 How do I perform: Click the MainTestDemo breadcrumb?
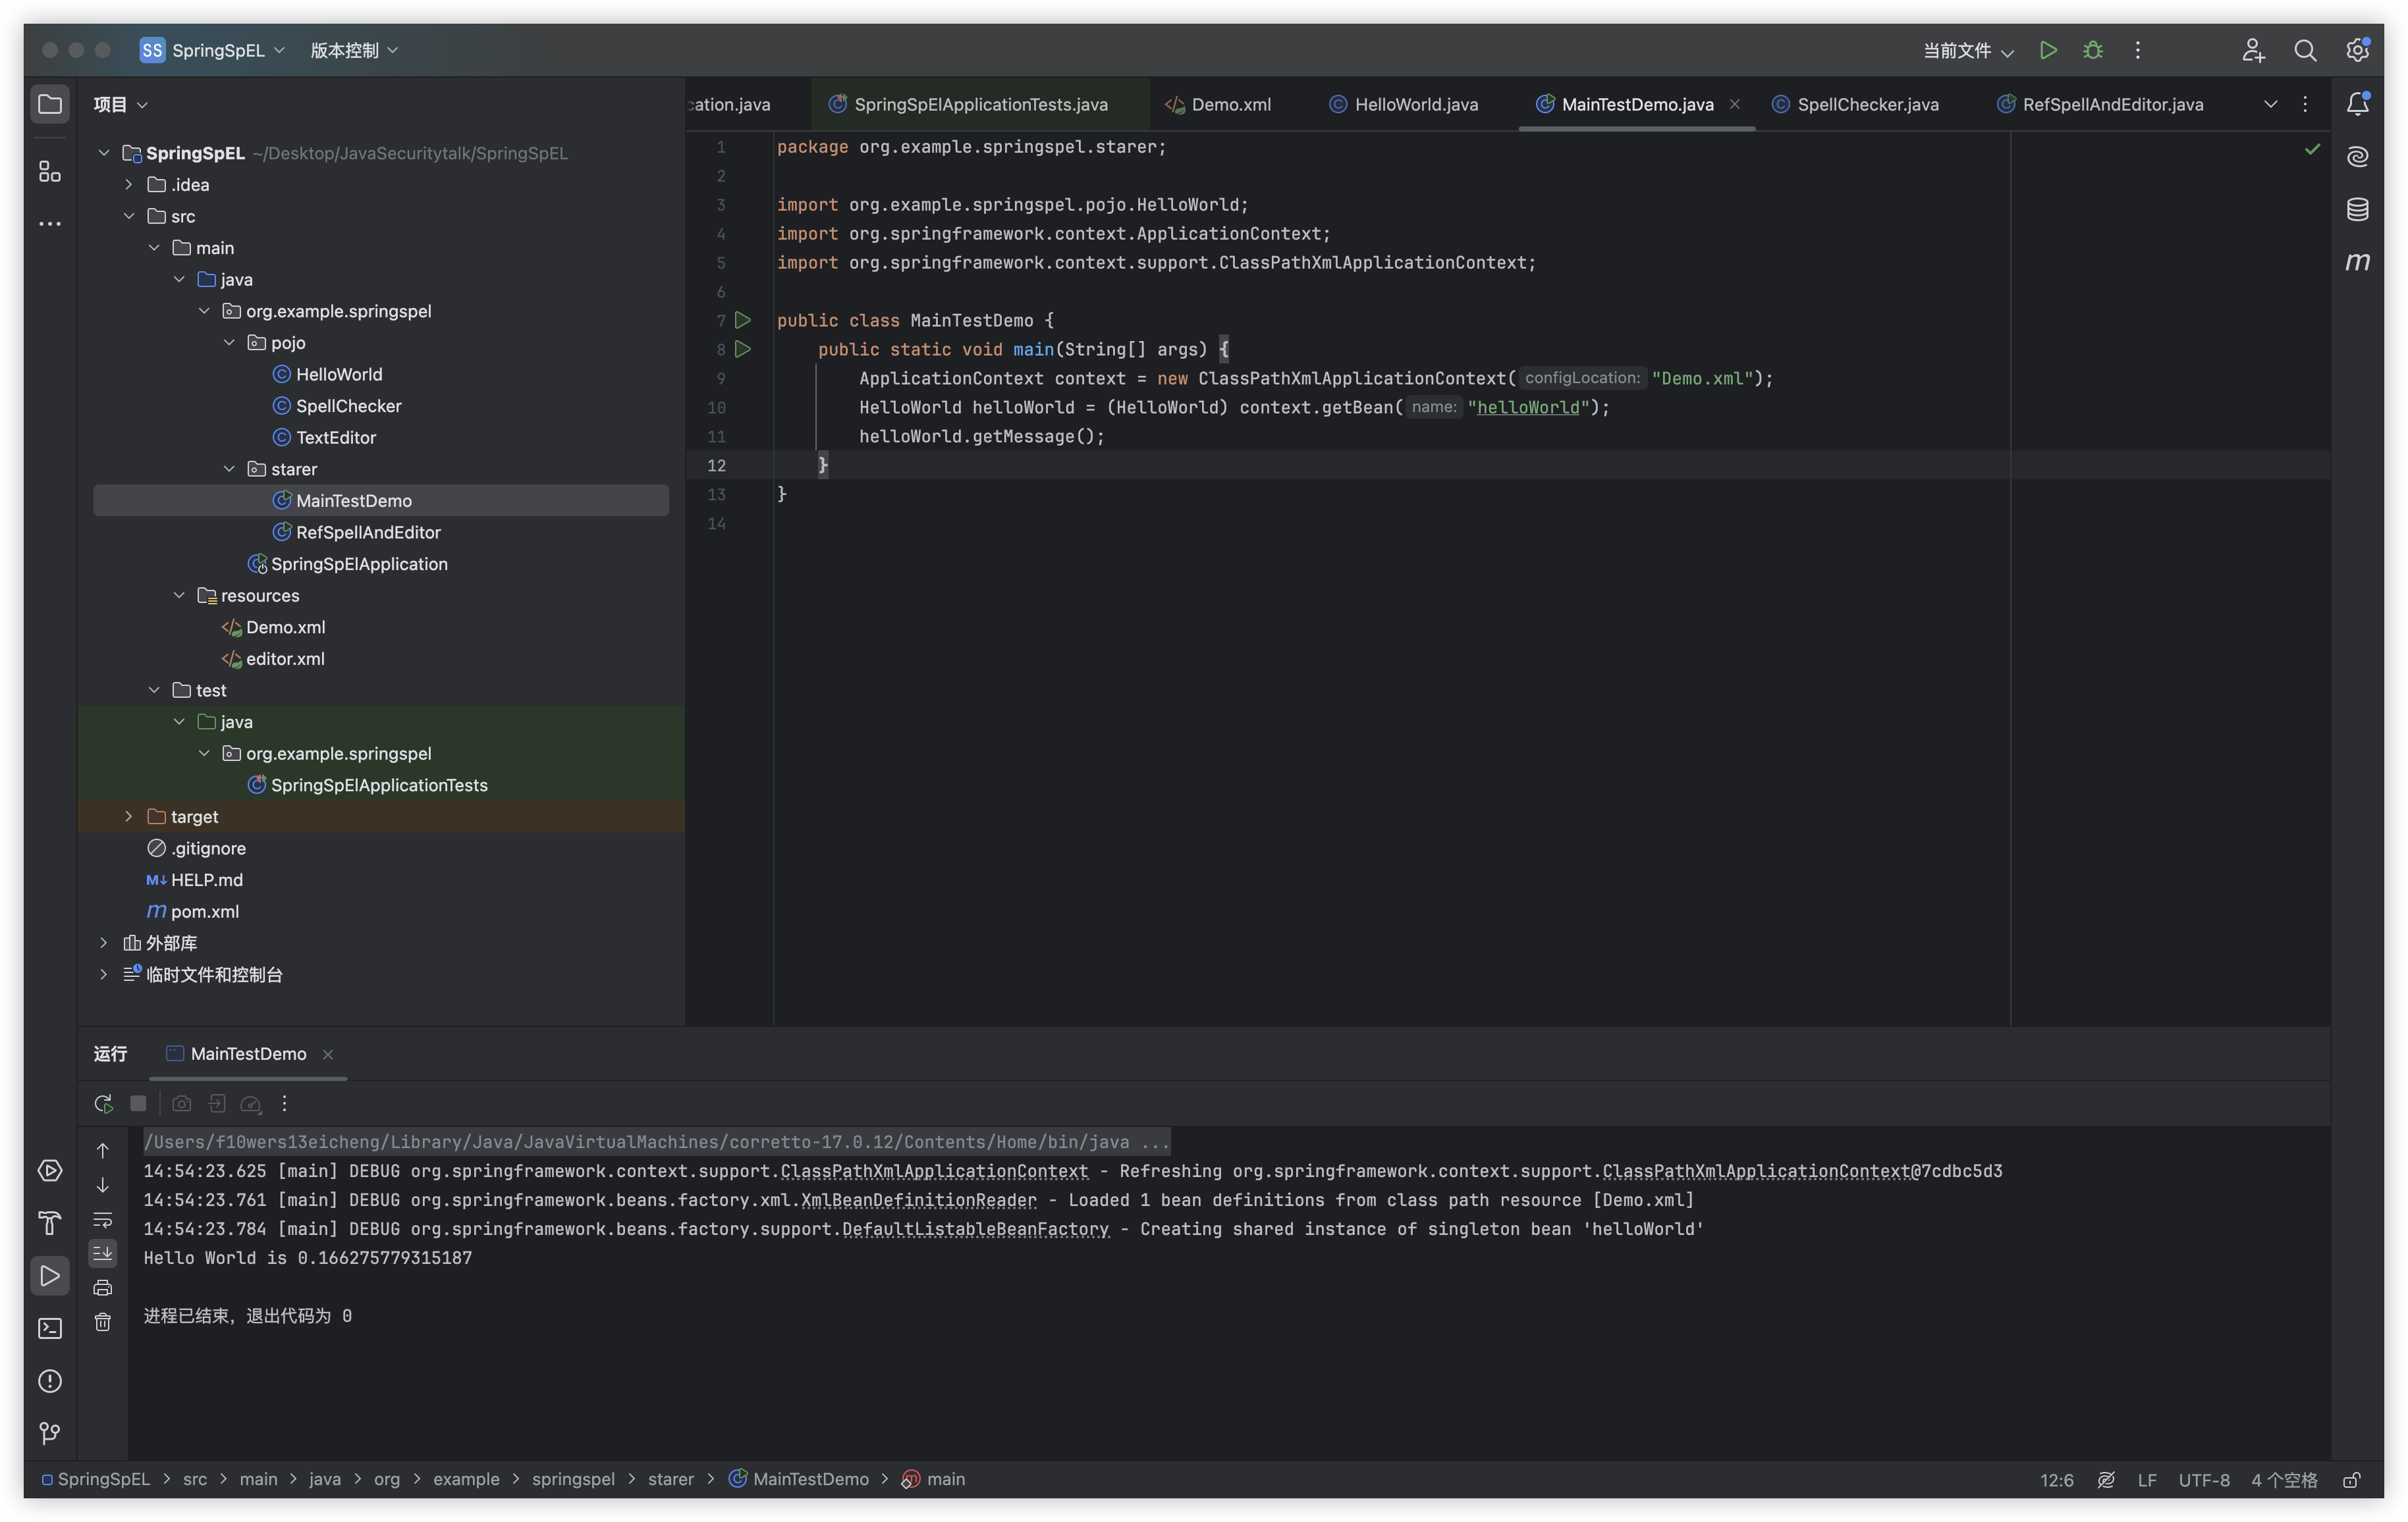coord(799,1479)
